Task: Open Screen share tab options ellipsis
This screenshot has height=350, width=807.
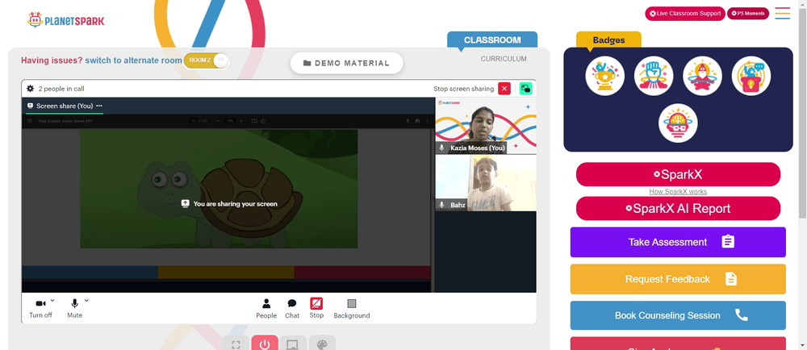Action: (x=98, y=106)
